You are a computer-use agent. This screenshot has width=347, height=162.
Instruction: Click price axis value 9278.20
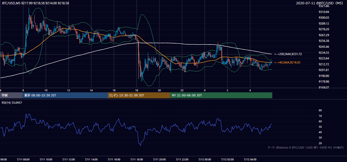tap(324, 29)
